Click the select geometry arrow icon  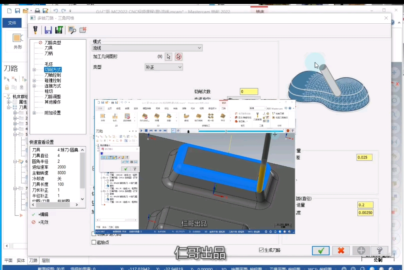pyautogui.click(x=169, y=57)
